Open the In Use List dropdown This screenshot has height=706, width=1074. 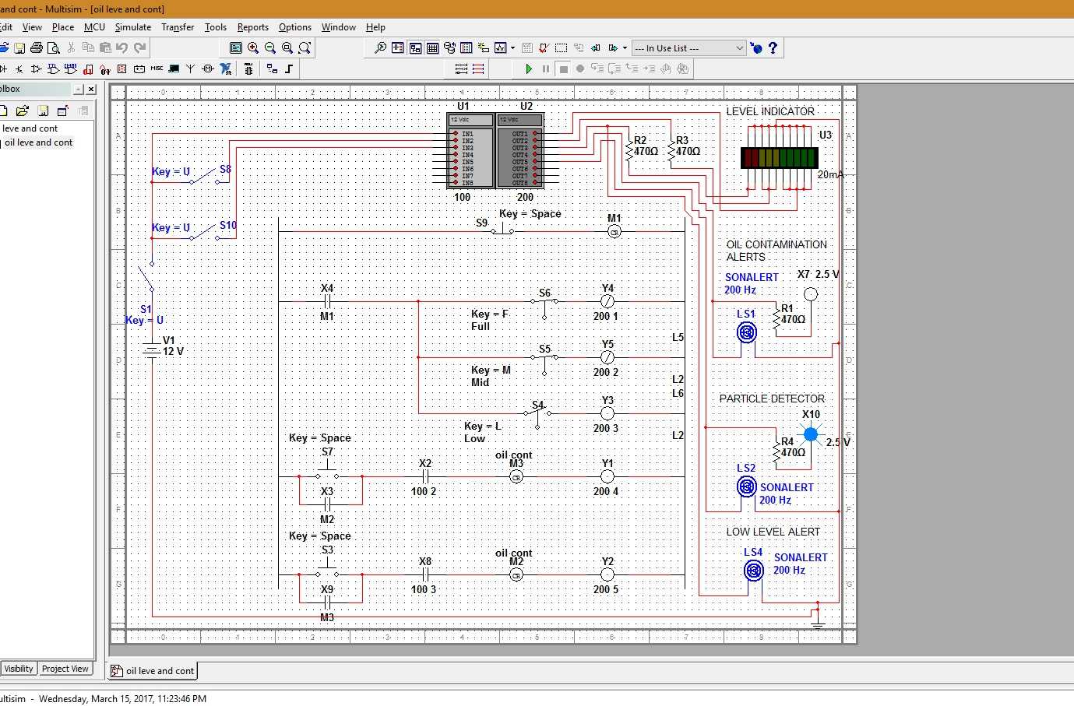click(688, 48)
